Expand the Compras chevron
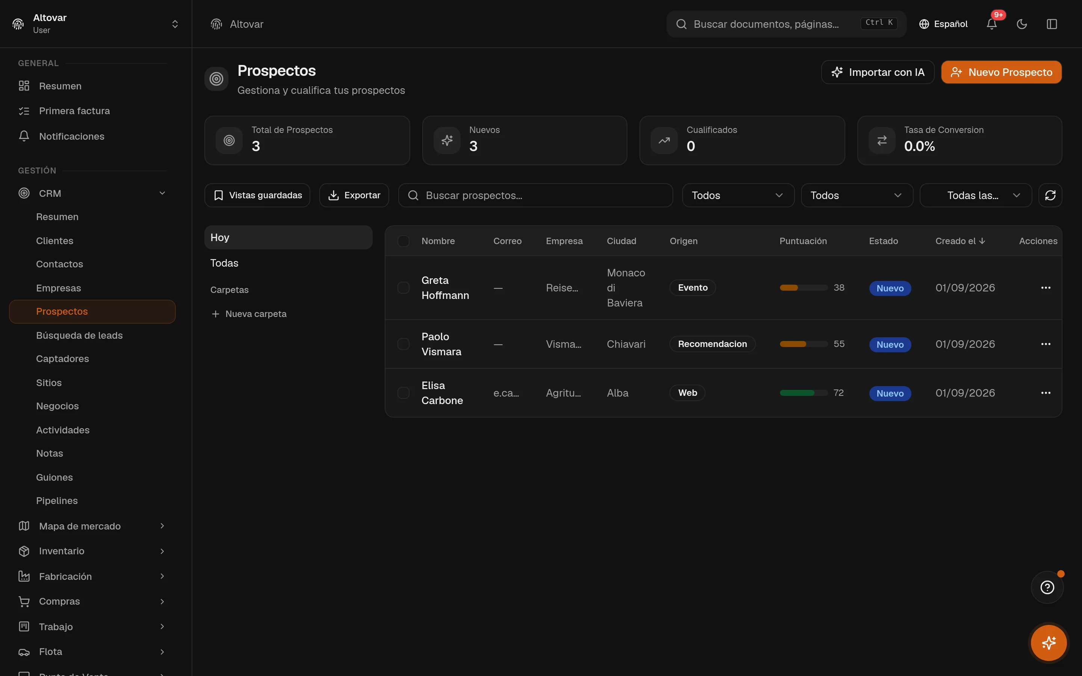This screenshot has height=676, width=1082. click(162, 601)
